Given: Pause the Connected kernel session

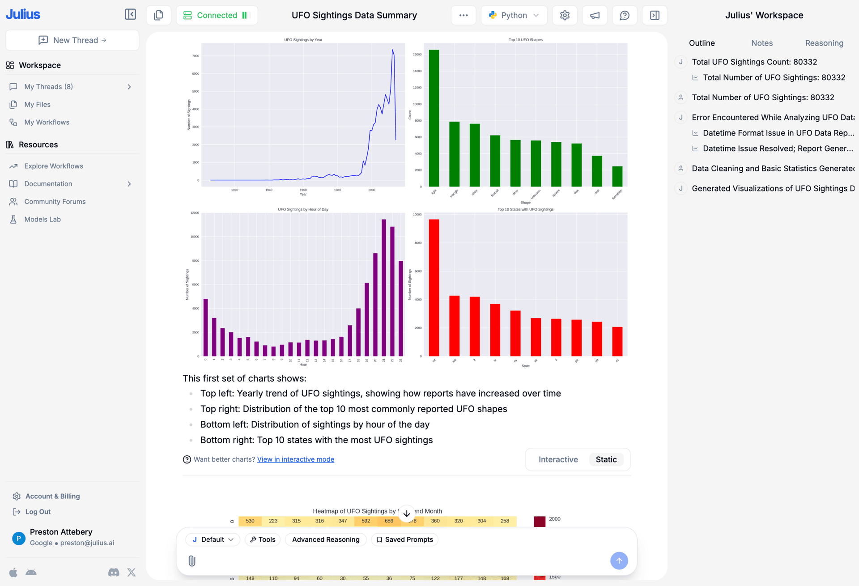Looking at the screenshot, I should (x=244, y=15).
